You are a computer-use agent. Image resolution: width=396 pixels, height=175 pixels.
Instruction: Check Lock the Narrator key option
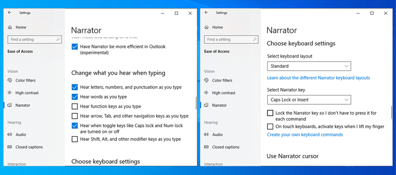(270, 113)
